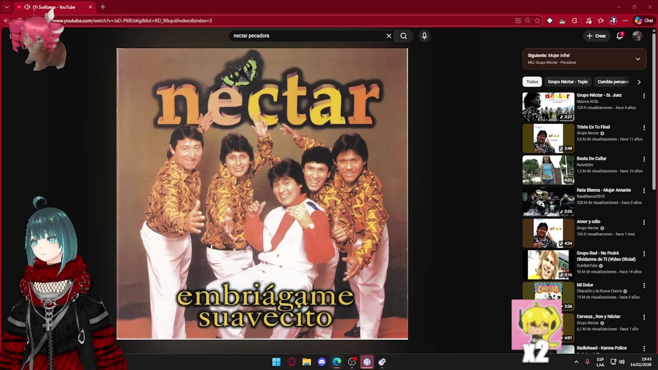
Task: Open the Edge settings and more menu
Action: pyautogui.click(x=625, y=21)
